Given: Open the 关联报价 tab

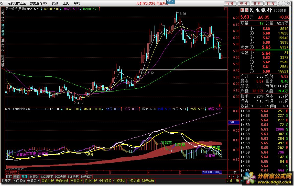Looking at the screenshot, I should tap(19, 181).
